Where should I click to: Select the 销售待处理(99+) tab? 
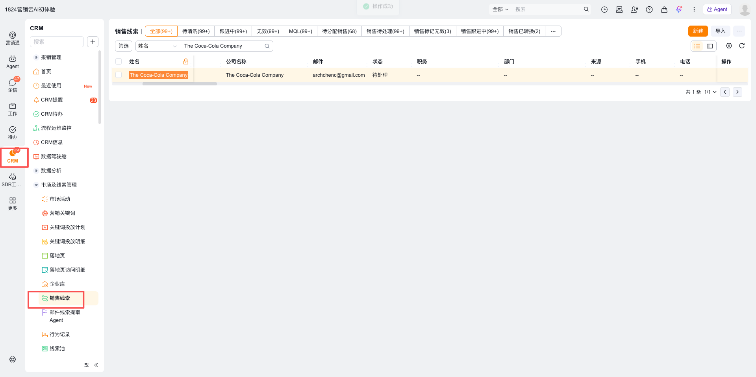tap(385, 31)
